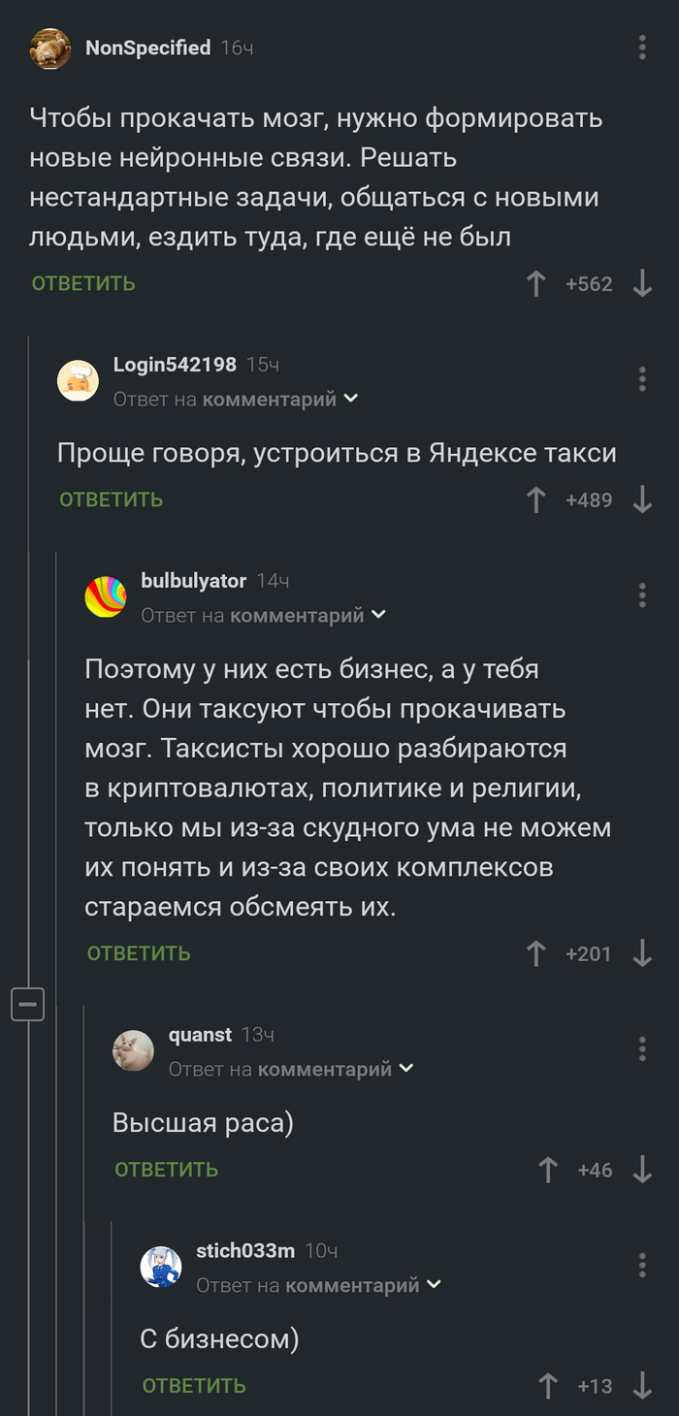Downvote Login542198's Yandex taxi comment
Image resolution: width=679 pixels, height=1416 pixels.
(642, 499)
